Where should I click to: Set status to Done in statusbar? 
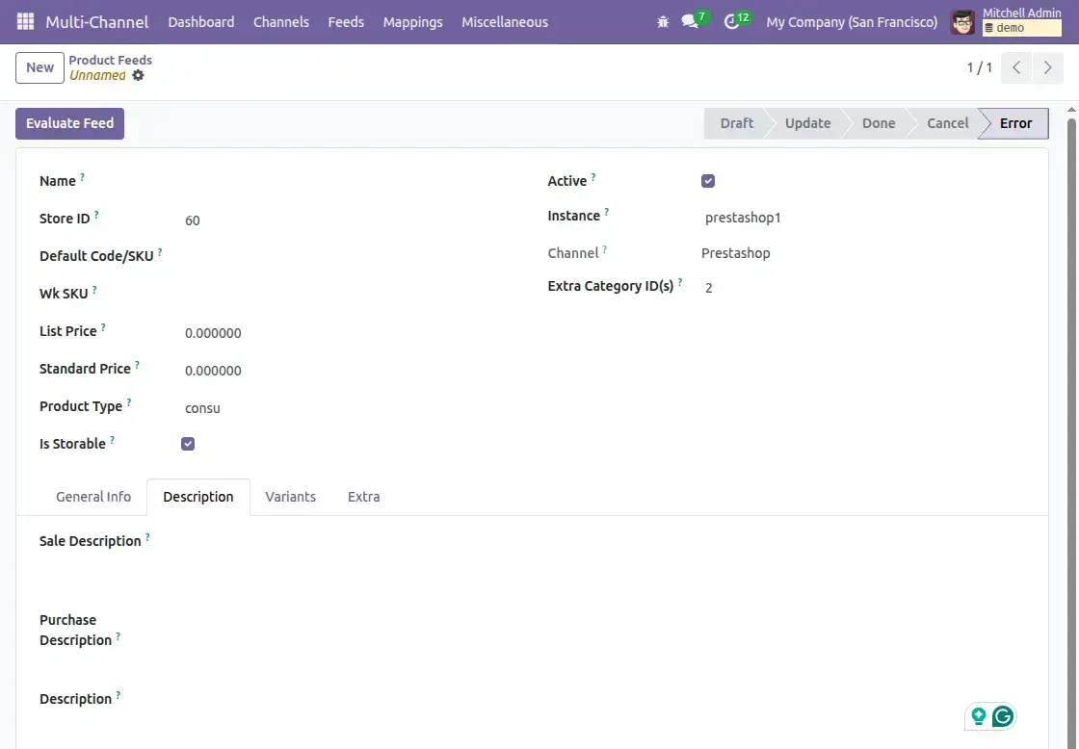pos(878,123)
